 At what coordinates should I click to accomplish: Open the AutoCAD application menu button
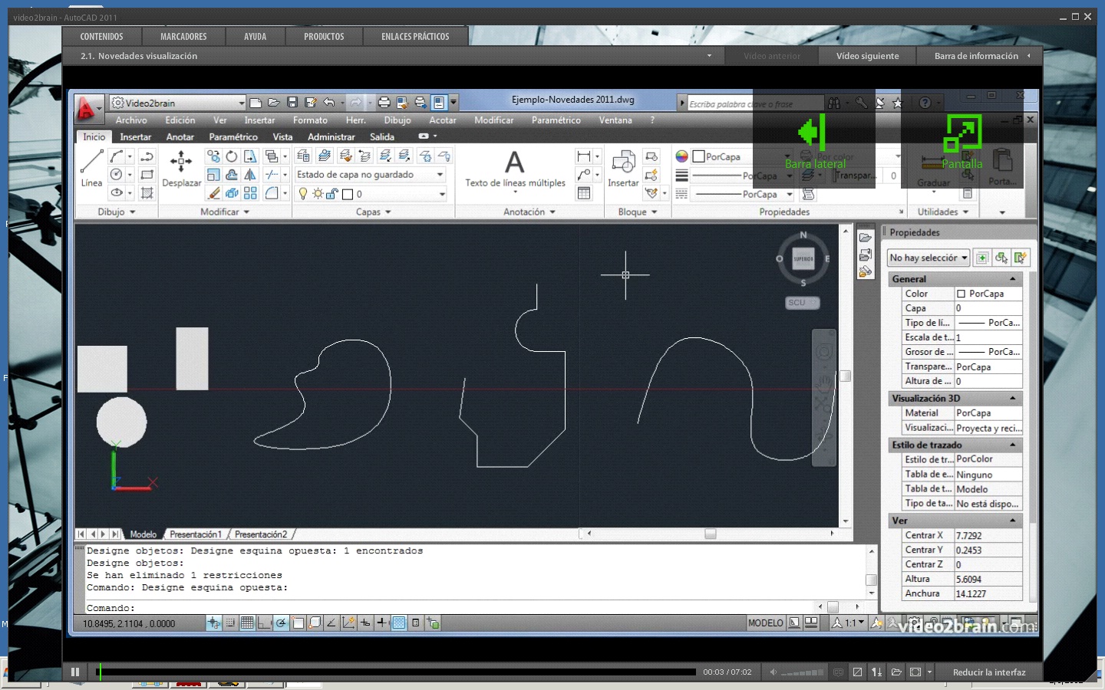coord(88,109)
